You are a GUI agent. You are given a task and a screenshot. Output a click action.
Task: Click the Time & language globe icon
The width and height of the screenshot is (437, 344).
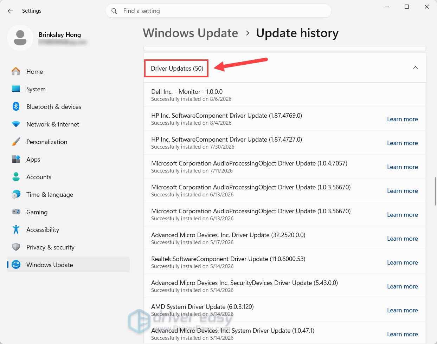point(16,194)
